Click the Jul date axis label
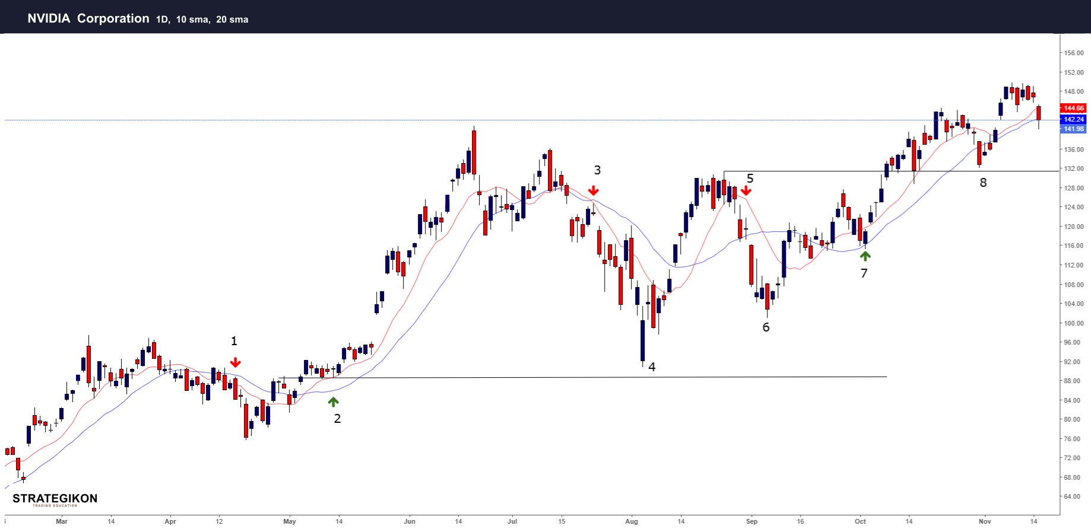 [512, 521]
